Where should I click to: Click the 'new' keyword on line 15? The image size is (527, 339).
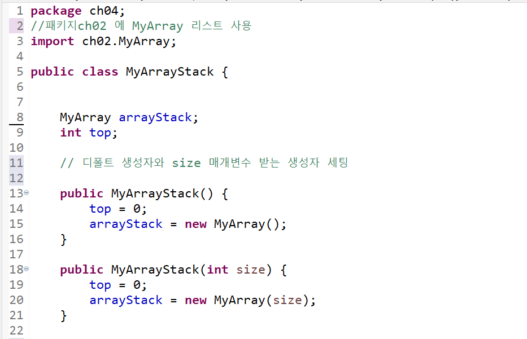coord(195,224)
